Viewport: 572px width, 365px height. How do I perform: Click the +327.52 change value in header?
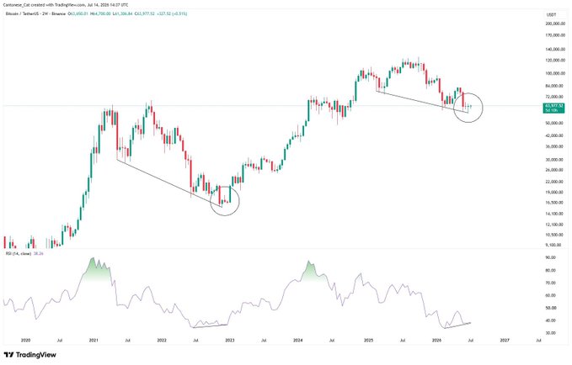pos(163,13)
